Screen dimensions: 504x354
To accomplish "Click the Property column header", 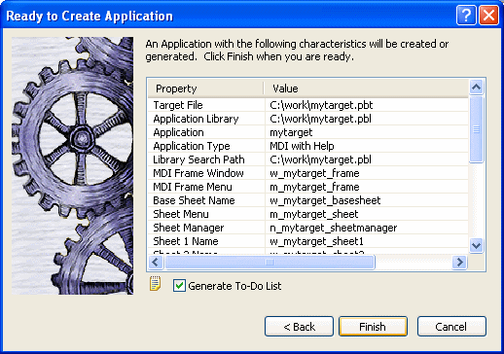I will (205, 88).
